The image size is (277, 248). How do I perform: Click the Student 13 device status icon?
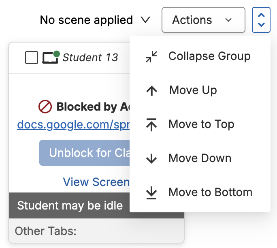[x=51, y=57]
